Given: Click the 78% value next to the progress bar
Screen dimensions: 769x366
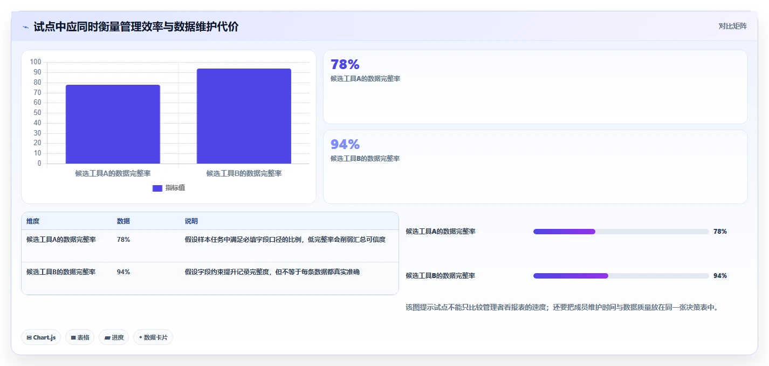Looking at the screenshot, I should coord(720,232).
